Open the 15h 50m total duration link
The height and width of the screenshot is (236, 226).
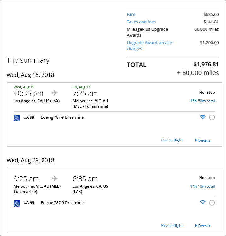[x=202, y=101]
